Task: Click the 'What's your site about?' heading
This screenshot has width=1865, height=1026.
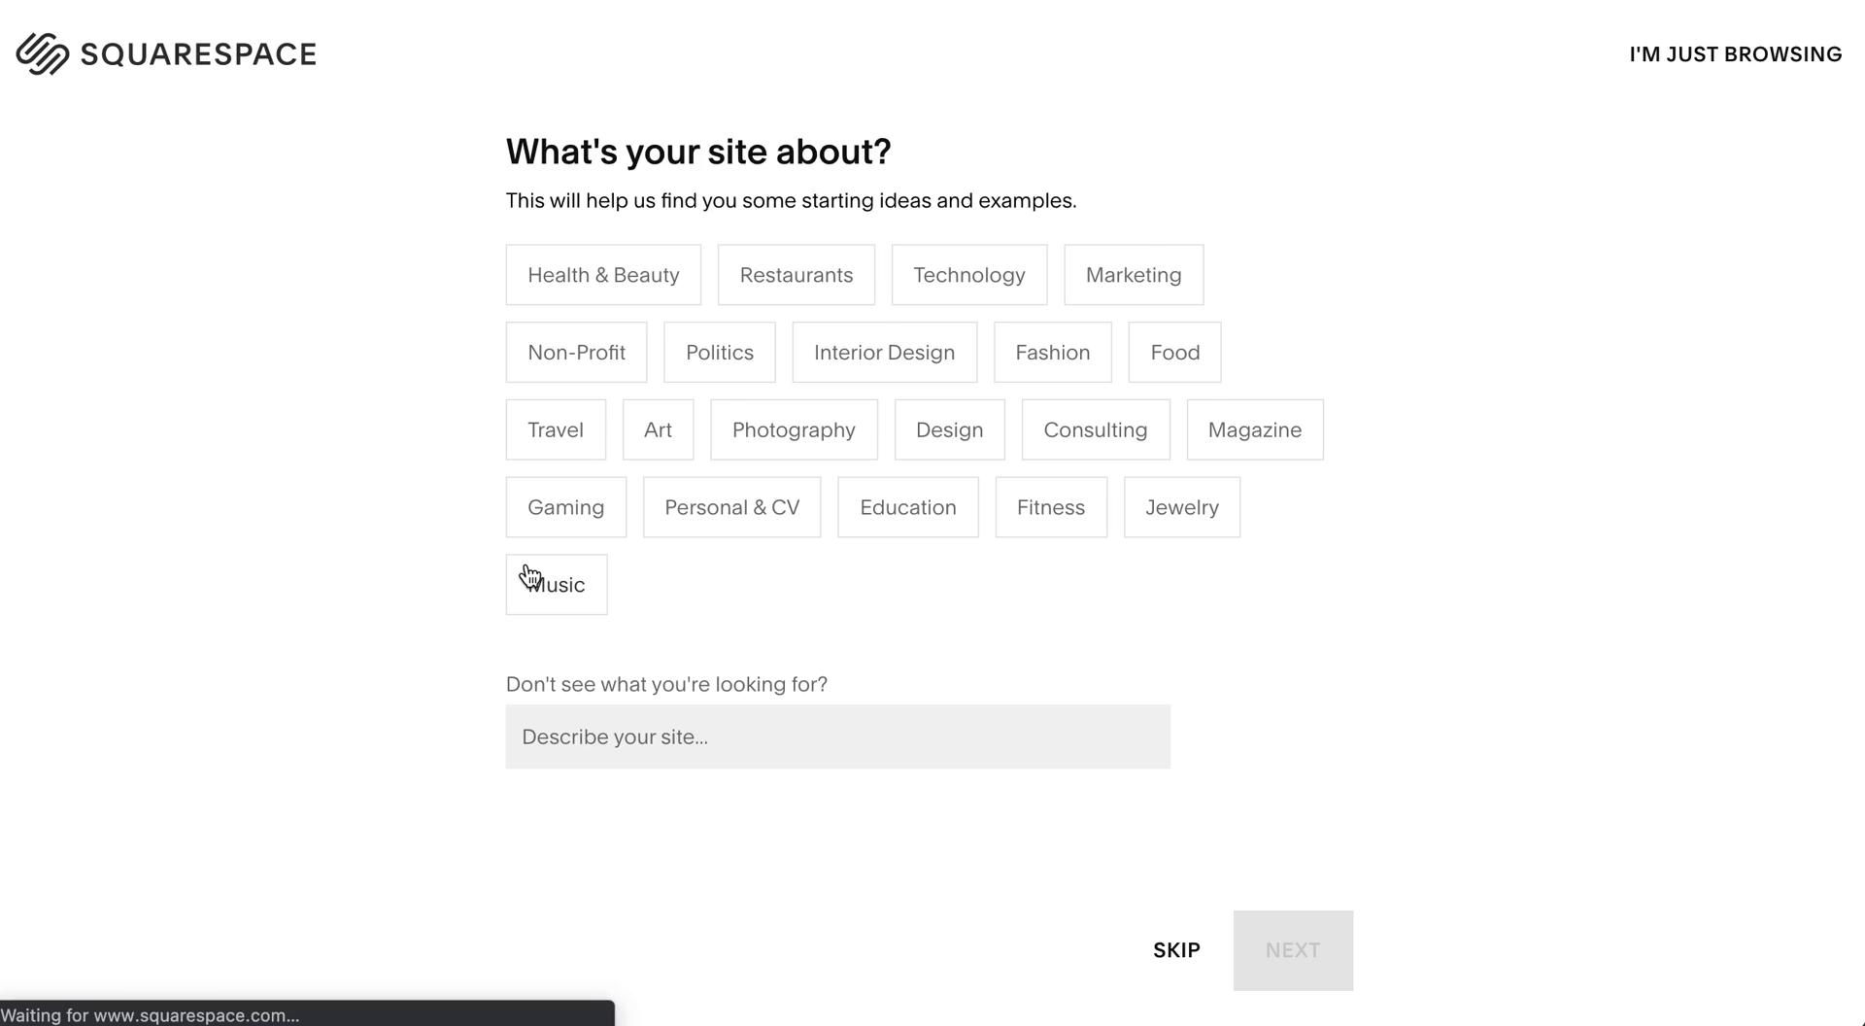Action: coord(698,152)
